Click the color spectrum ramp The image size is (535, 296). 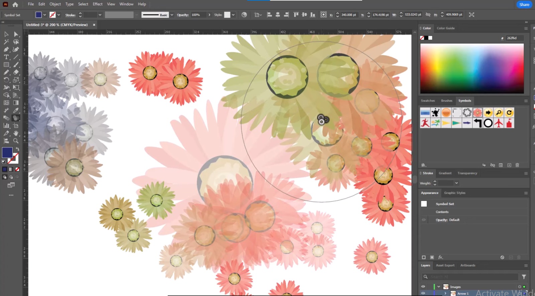coord(472,69)
